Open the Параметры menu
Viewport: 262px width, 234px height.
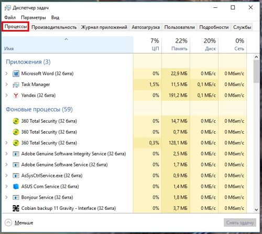[x=34, y=17]
